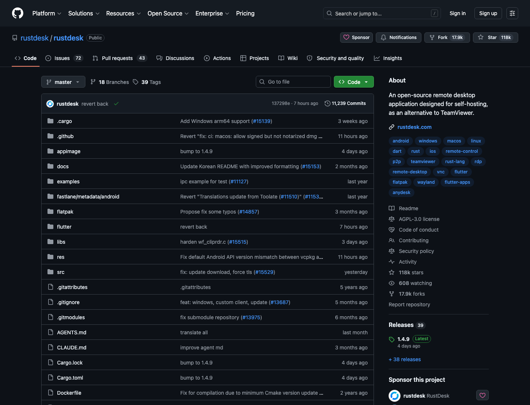
Task: Click the Go to file input field
Action: click(293, 82)
